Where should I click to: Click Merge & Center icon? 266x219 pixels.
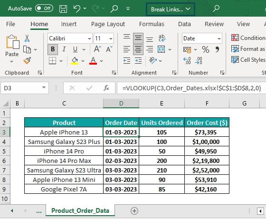click(161, 49)
